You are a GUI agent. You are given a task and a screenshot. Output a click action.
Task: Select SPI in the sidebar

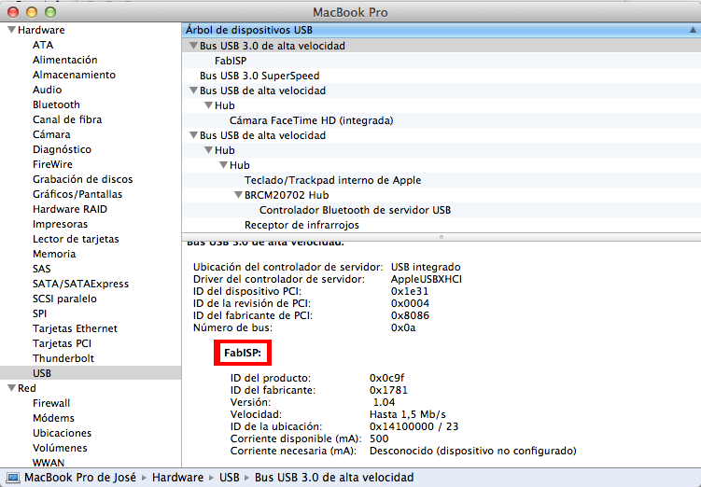(39, 313)
